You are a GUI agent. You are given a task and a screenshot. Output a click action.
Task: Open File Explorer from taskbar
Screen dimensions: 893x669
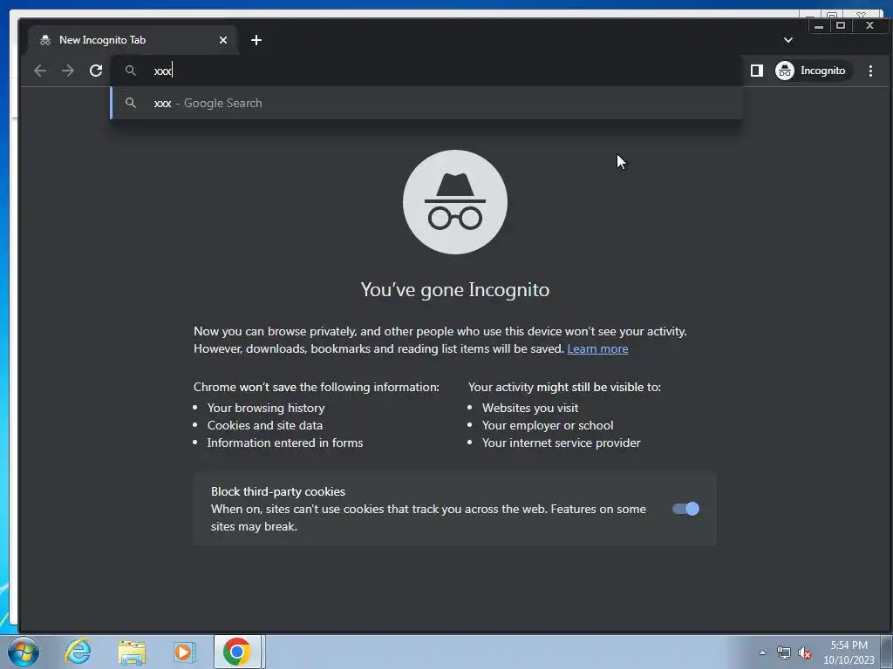[x=132, y=652]
